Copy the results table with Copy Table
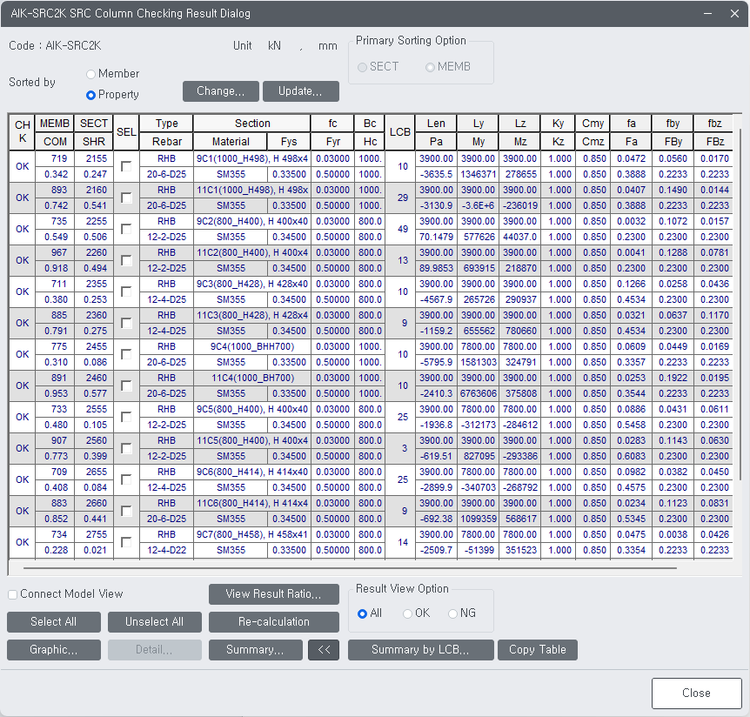750x717 pixels. click(x=537, y=649)
